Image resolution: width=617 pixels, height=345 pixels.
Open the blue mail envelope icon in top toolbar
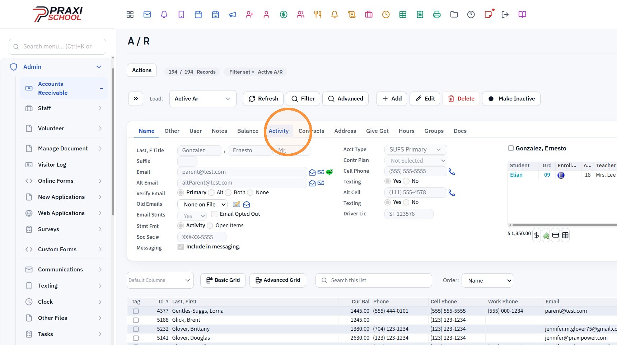pos(147,14)
